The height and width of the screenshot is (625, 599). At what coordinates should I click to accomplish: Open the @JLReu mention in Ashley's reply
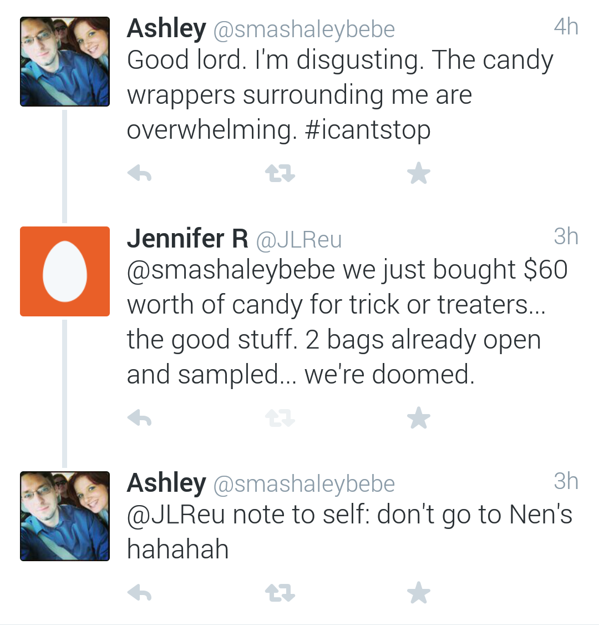pos(176,515)
